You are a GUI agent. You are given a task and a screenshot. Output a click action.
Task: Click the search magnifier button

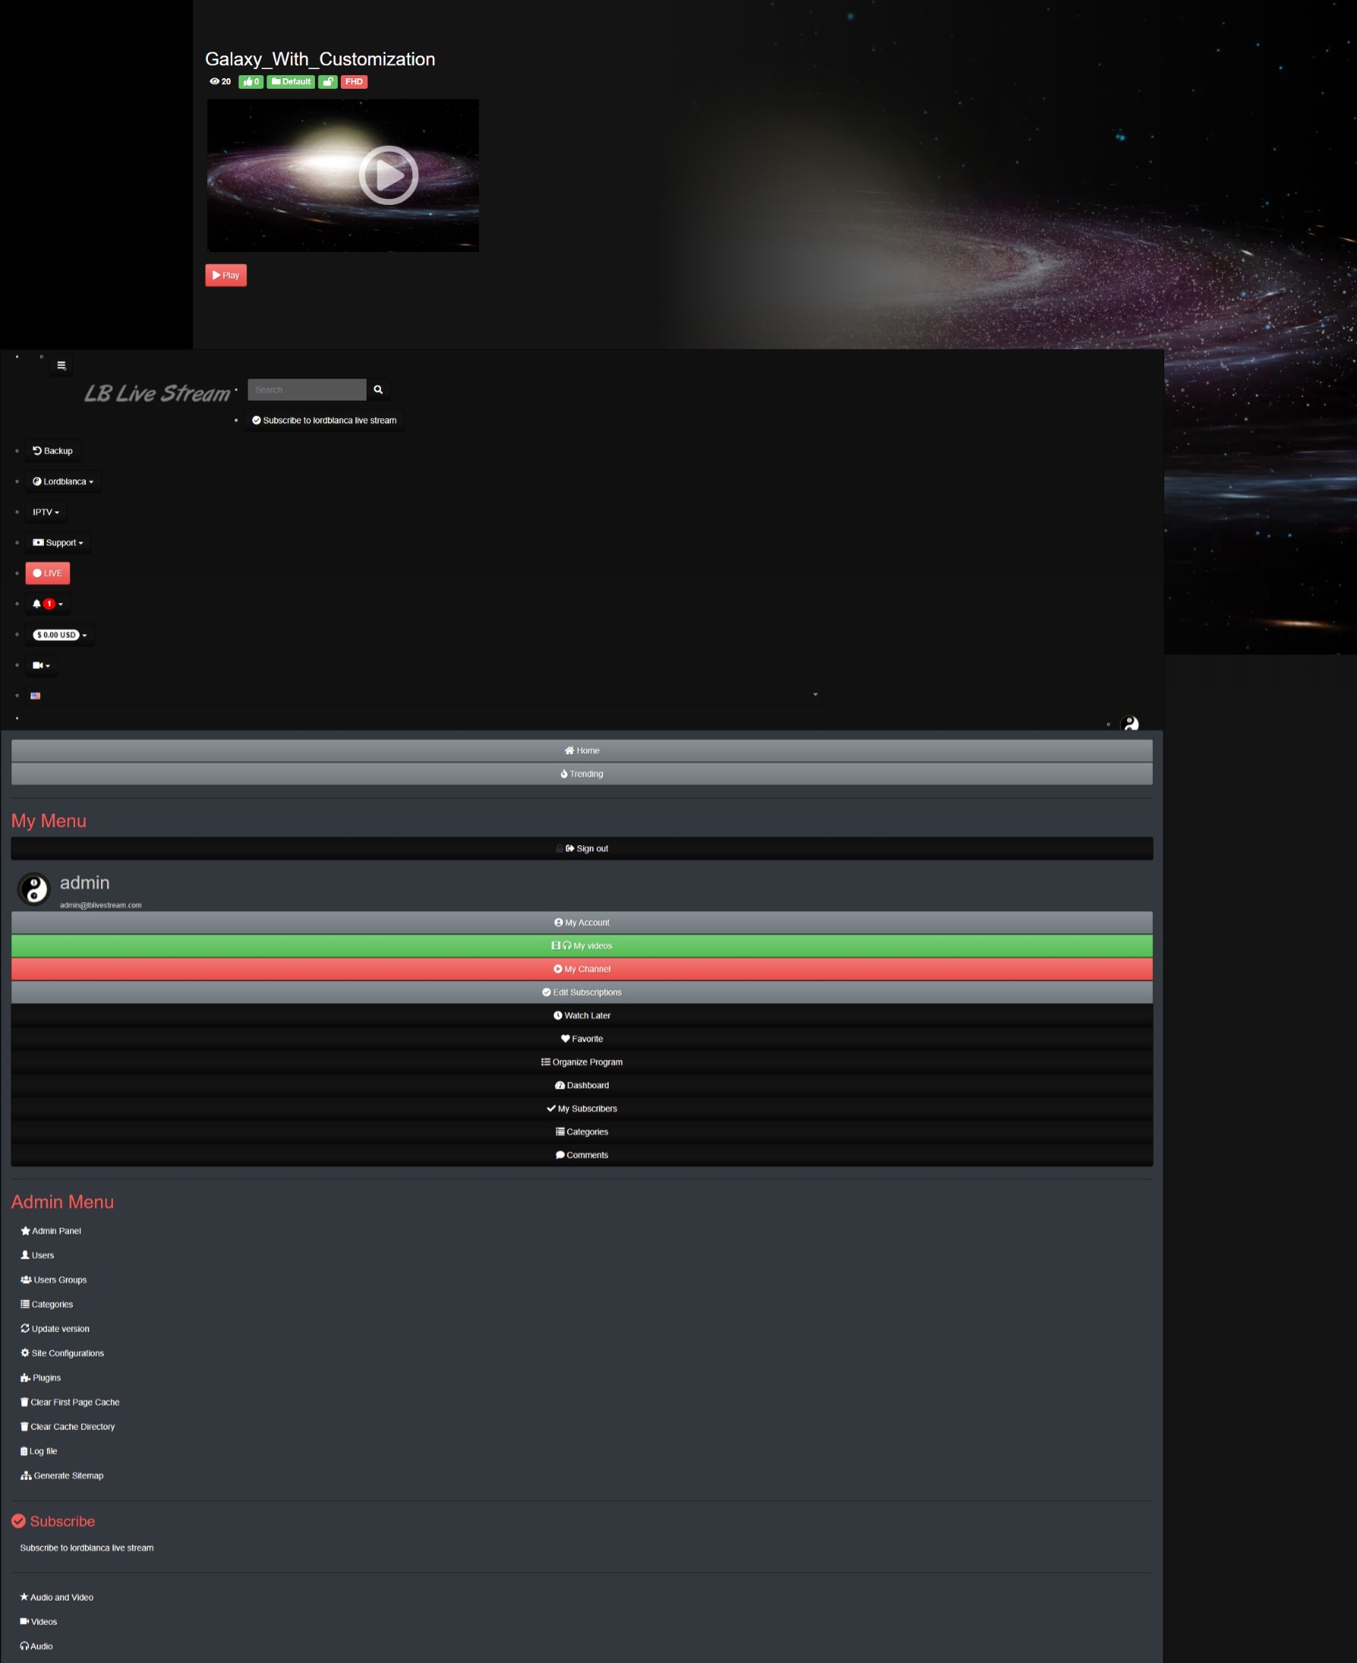378,389
